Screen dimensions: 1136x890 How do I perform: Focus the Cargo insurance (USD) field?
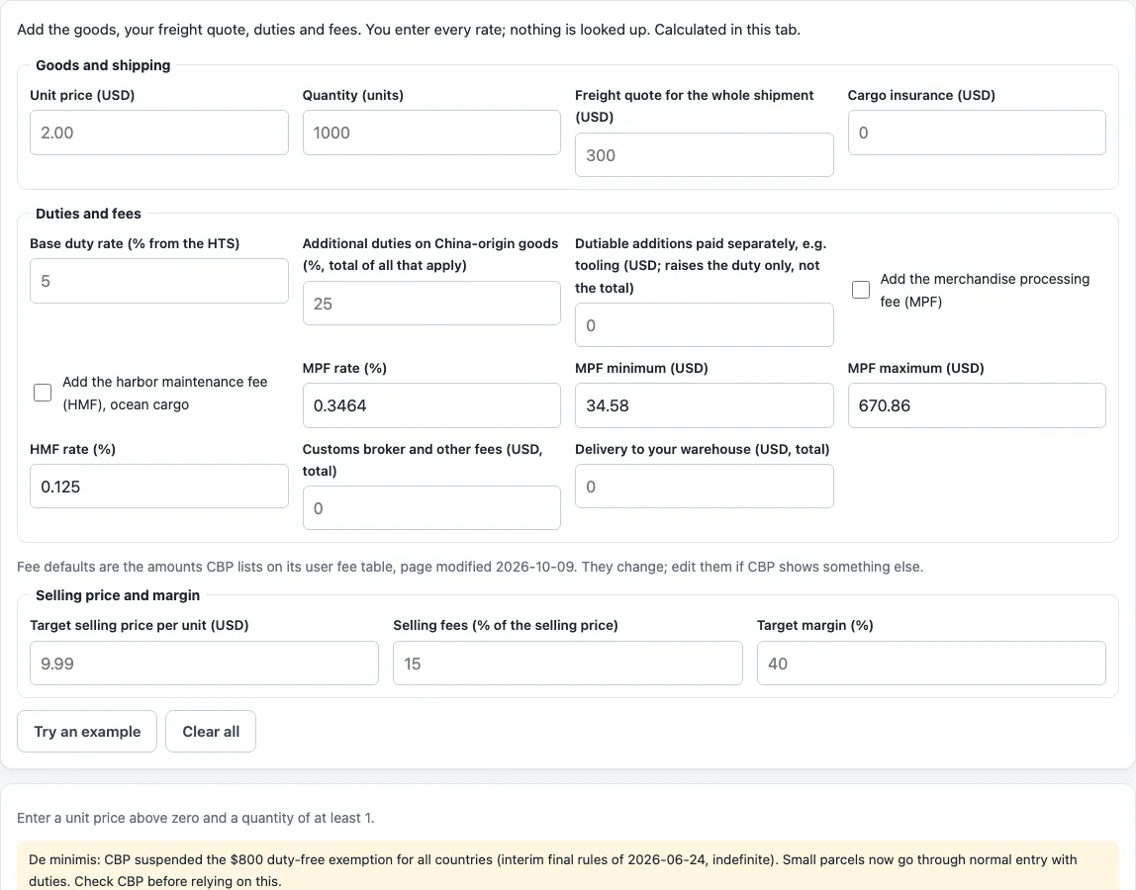[x=977, y=133]
